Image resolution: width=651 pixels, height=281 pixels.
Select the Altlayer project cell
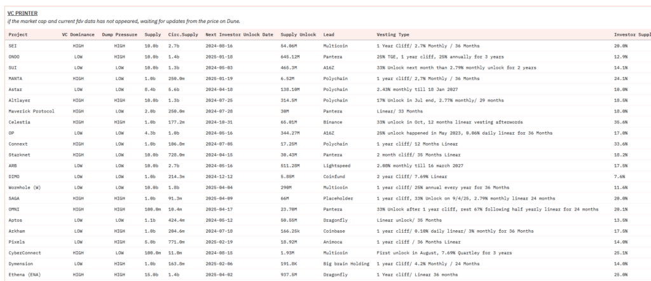[19, 100]
